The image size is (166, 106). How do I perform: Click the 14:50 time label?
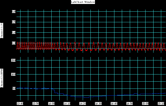130,103
